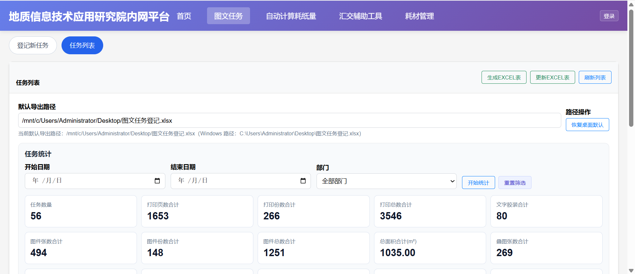The width and height of the screenshot is (635, 274).
Task: Expand the 全部部门 department dropdown
Action: click(386, 181)
